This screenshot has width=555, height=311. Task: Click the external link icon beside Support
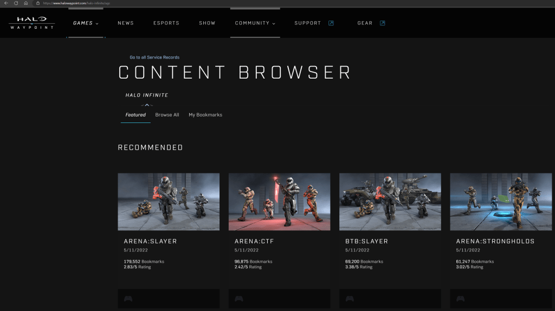tap(331, 23)
